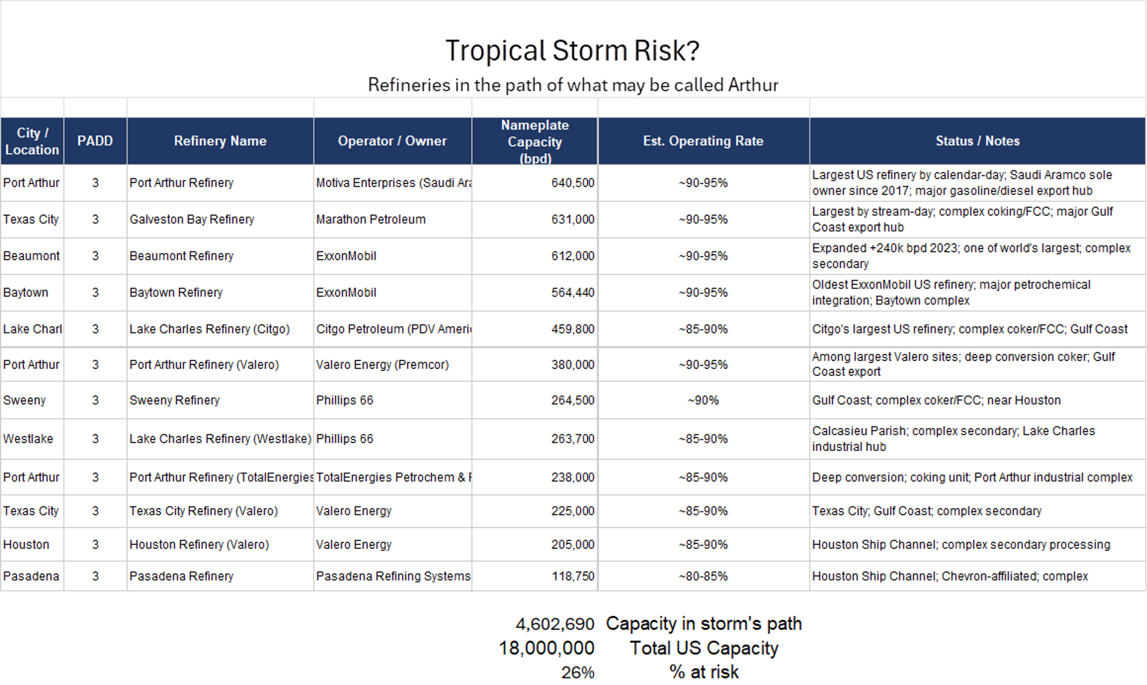Select 'Capacity in storm's path' label
The image size is (1147, 685).
704,624
